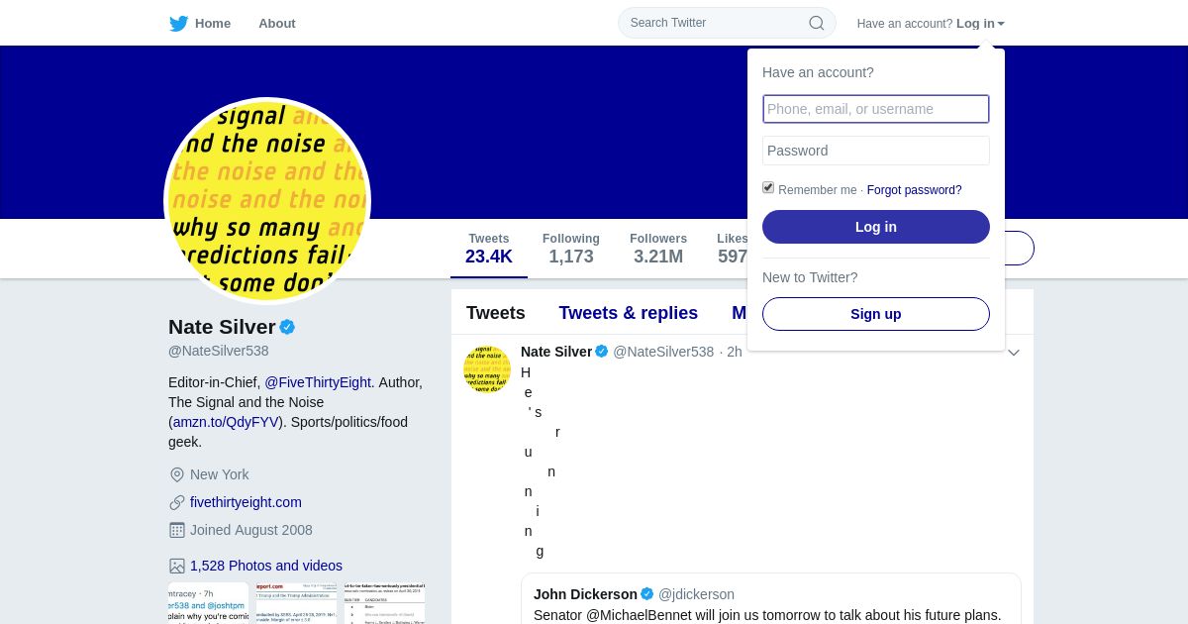Focus the Phone, email, or username field
Image resolution: width=1188 pixels, height=624 pixels.
[x=876, y=109]
